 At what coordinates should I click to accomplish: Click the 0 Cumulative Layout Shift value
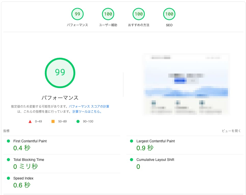(138, 167)
